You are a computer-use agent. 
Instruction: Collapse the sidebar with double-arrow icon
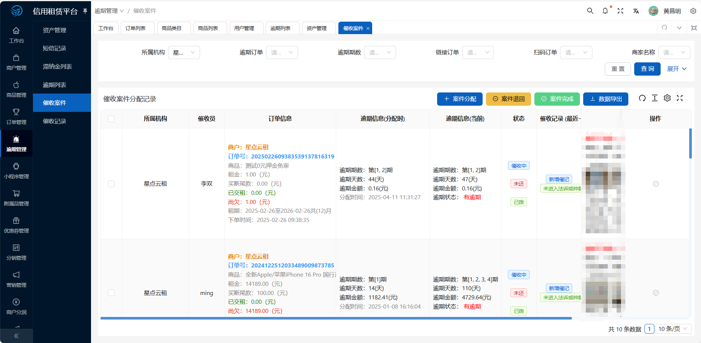coord(16,336)
